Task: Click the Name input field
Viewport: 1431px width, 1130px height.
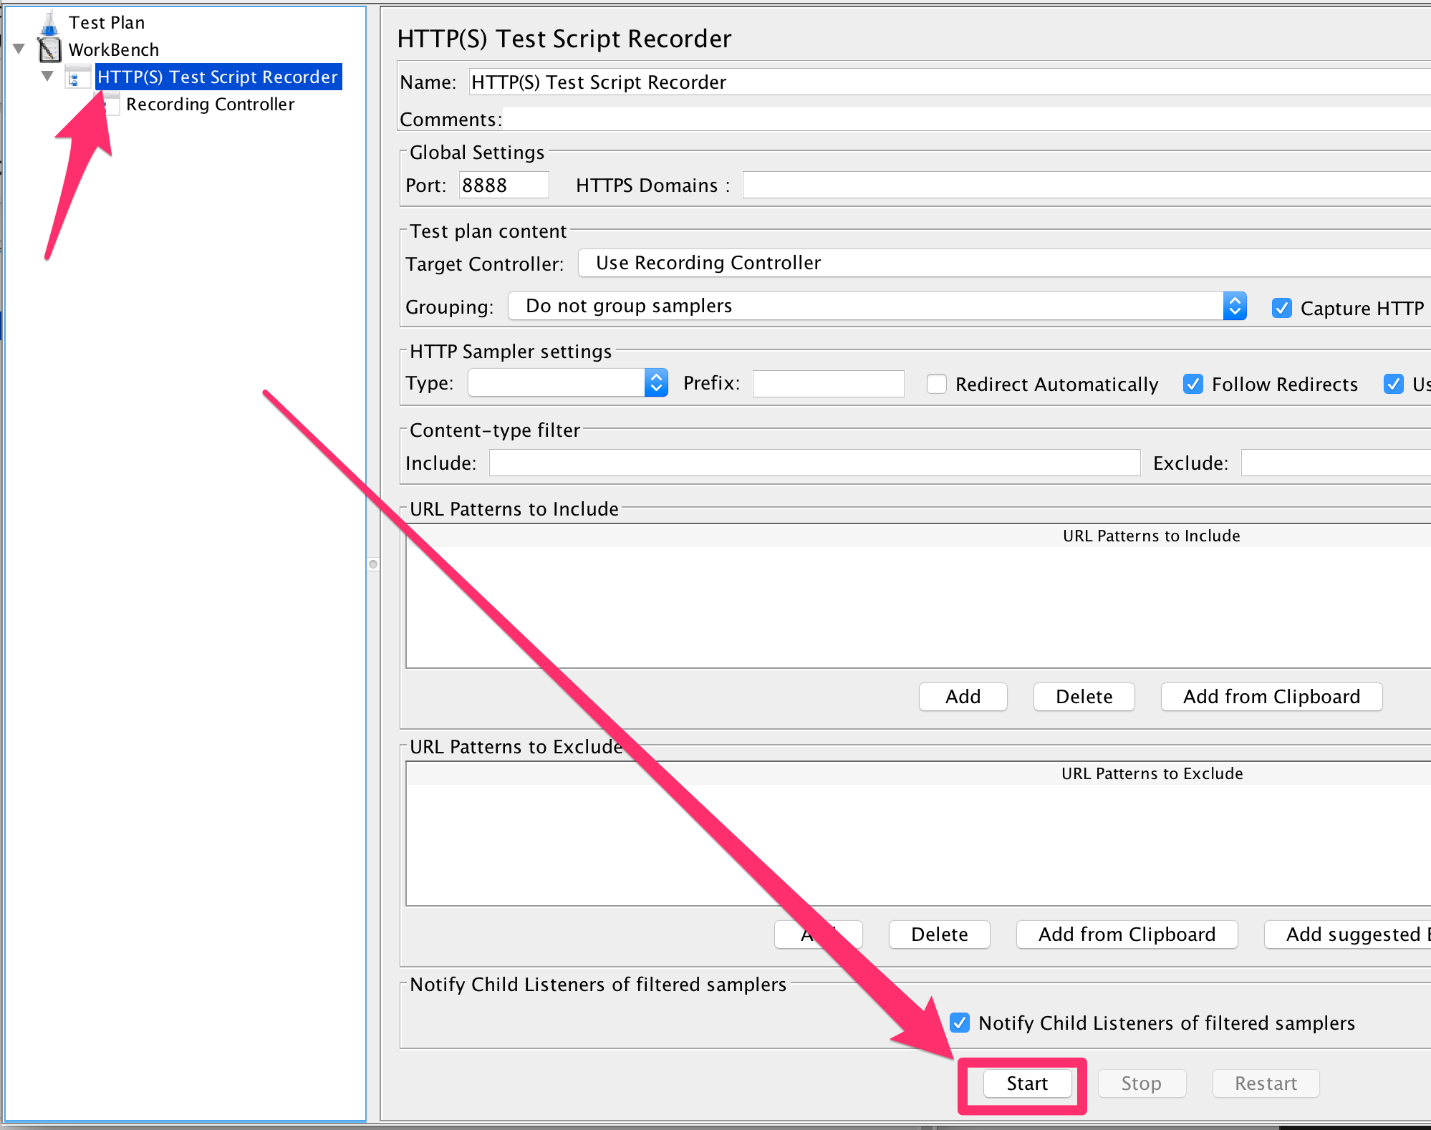Action: tap(950, 82)
